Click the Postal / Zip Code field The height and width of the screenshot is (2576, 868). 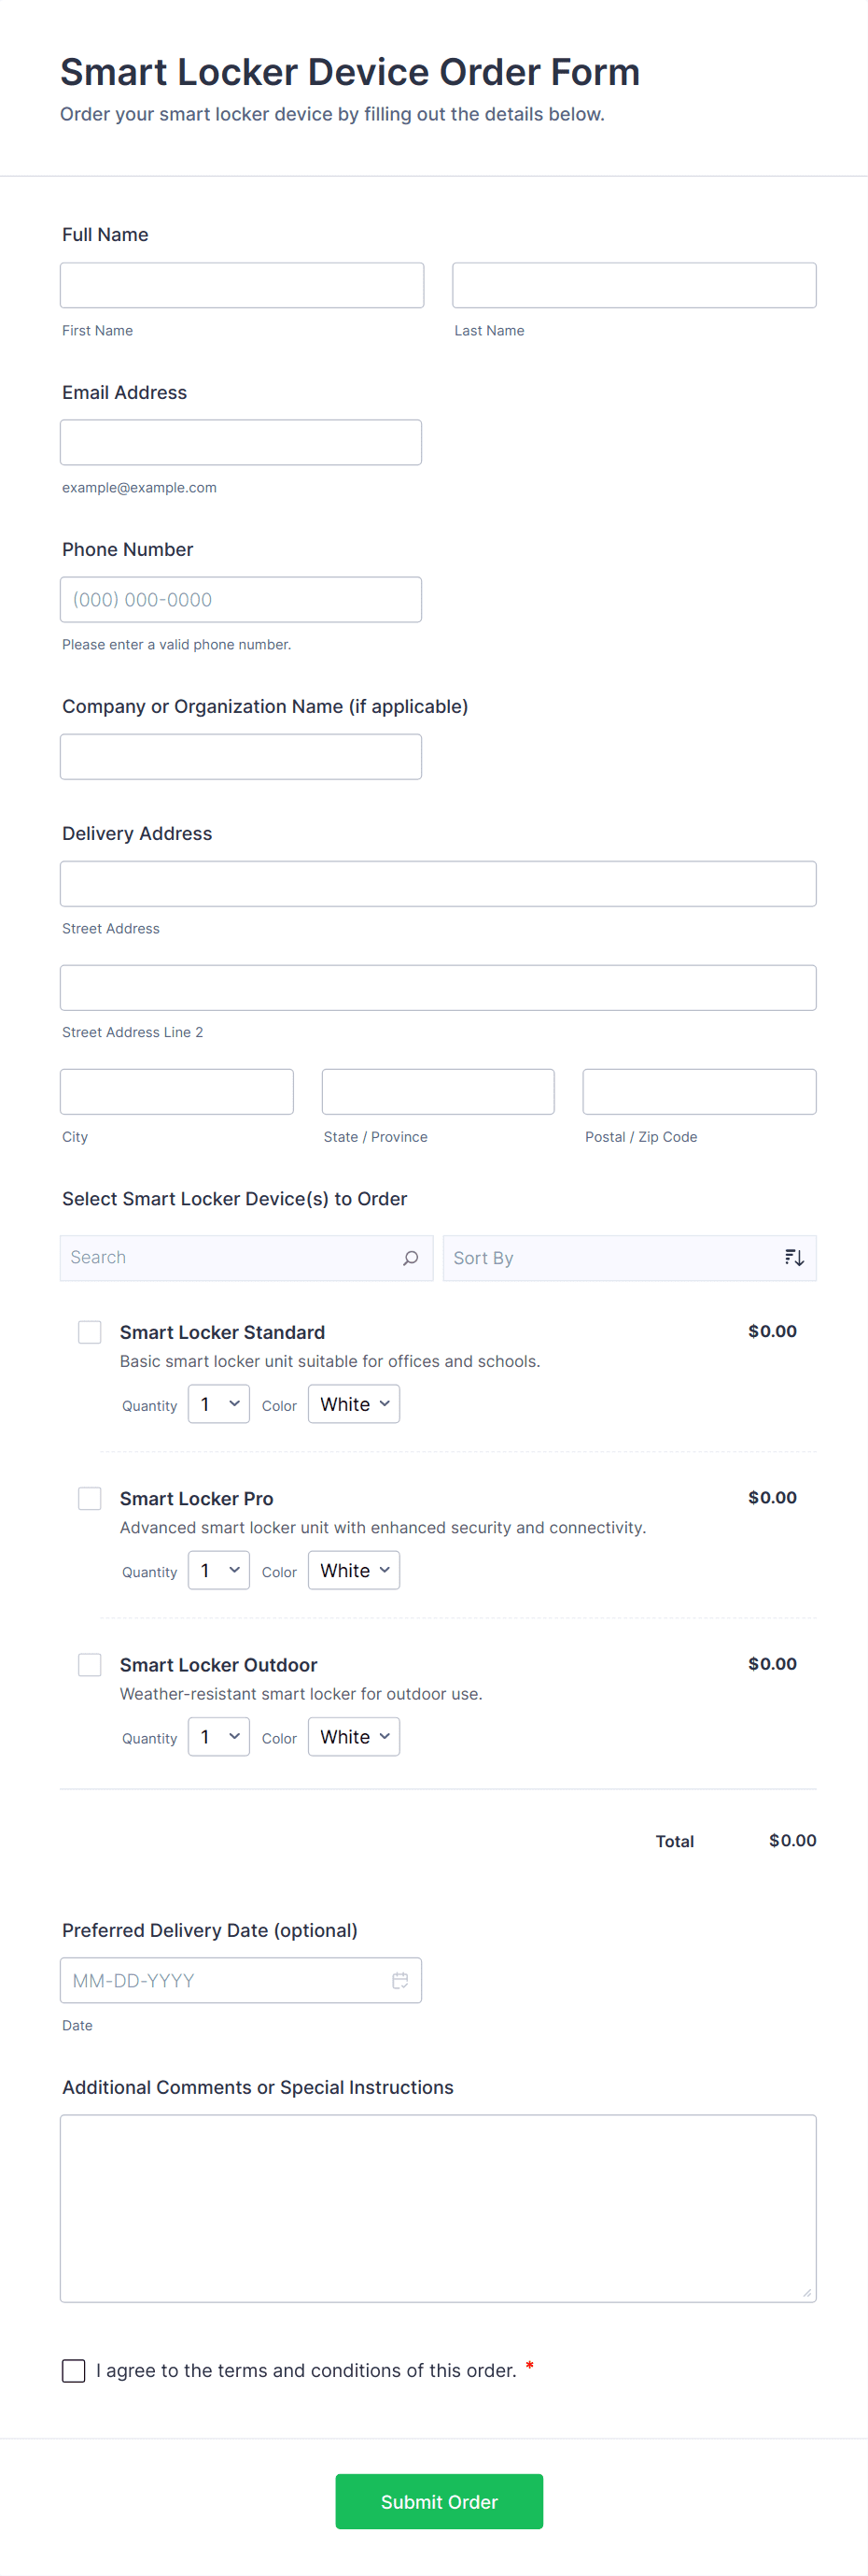699,1092
